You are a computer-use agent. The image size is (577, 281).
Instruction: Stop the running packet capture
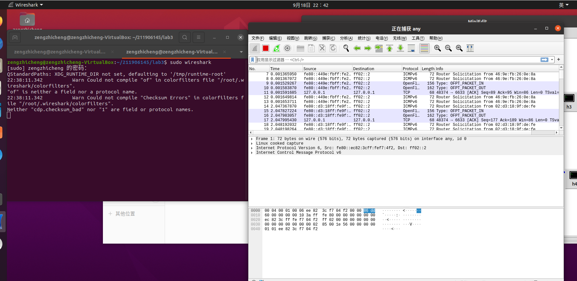click(x=266, y=48)
